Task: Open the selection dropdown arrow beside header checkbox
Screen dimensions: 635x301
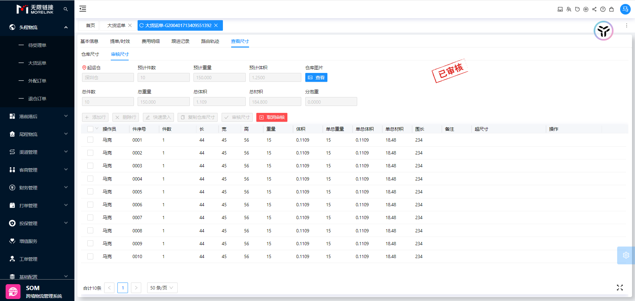Action: coord(97,128)
